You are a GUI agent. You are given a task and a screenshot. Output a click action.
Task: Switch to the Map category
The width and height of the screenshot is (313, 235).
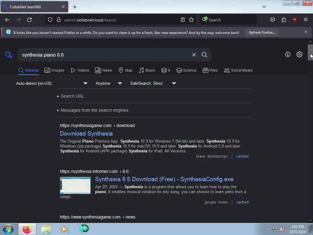(126, 70)
